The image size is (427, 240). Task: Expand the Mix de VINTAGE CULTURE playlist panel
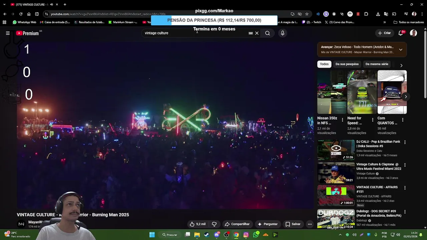click(x=401, y=50)
